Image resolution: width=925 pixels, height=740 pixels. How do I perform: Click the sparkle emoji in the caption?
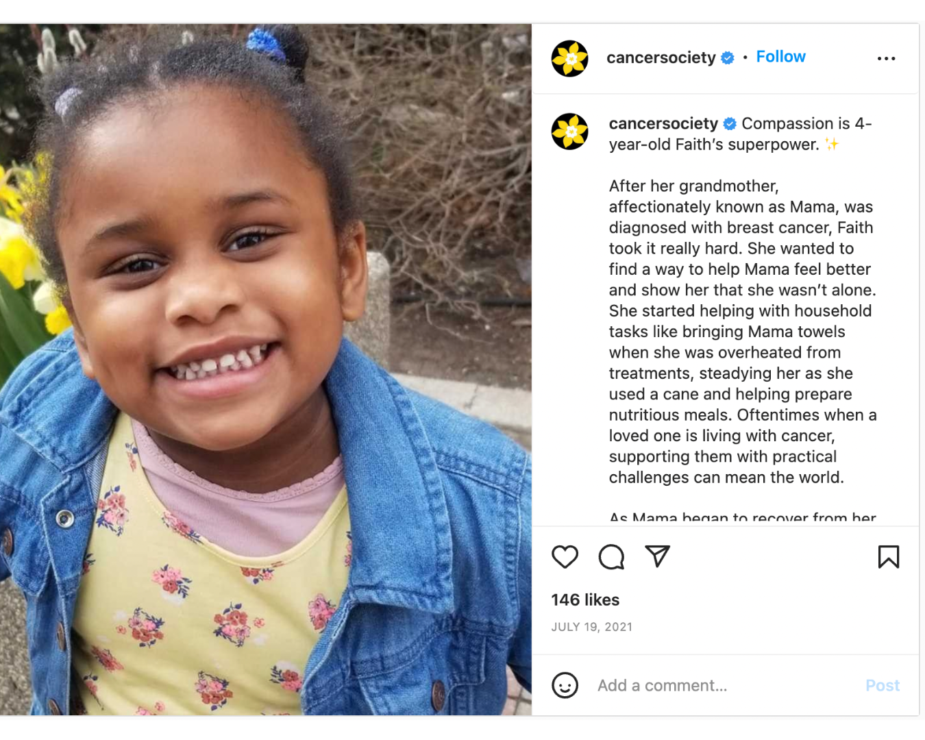point(832,145)
